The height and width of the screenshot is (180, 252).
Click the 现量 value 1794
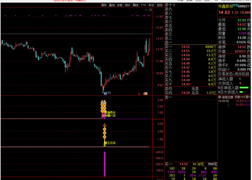(242, 33)
